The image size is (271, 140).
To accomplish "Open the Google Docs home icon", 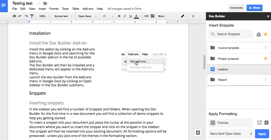I will pyautogui.click(x=4, y=5).
